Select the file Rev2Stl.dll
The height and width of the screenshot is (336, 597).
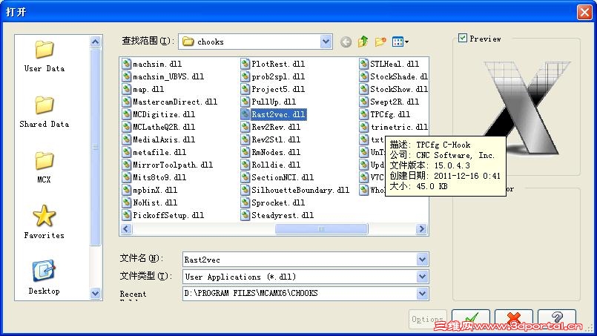pyautogui.click(x=271, y=139)
